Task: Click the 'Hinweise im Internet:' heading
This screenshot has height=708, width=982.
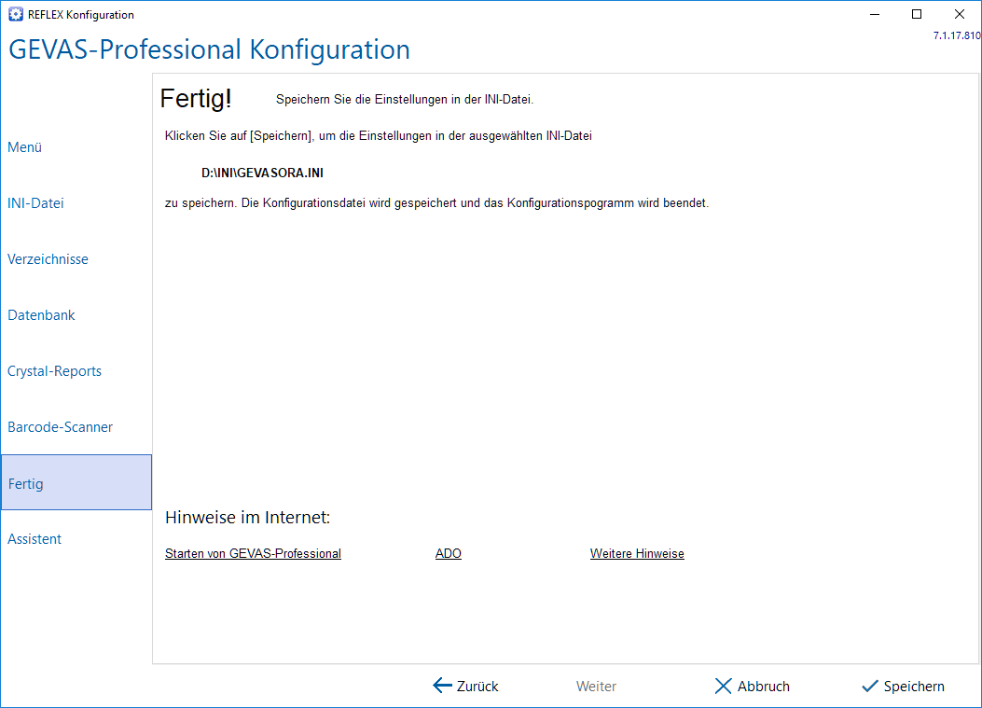Action: pyautogui.click(x=247, y=517)
